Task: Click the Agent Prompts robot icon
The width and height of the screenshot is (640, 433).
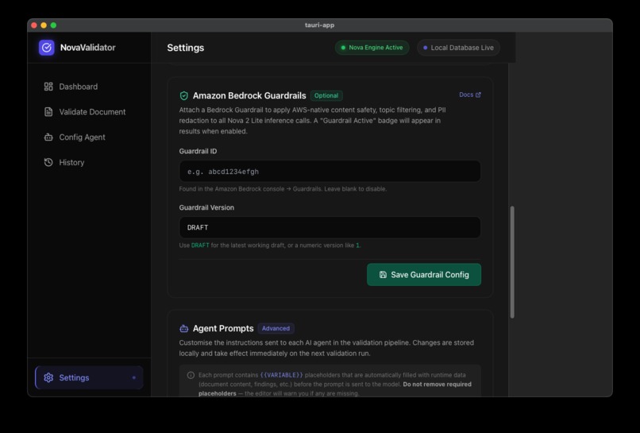Action: tap(184, 328)
